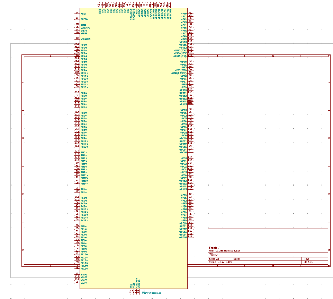Select the BOOT0 pin label
Image resolution: width=333 pixels, height=299 pixels.
tap(84, 19)
